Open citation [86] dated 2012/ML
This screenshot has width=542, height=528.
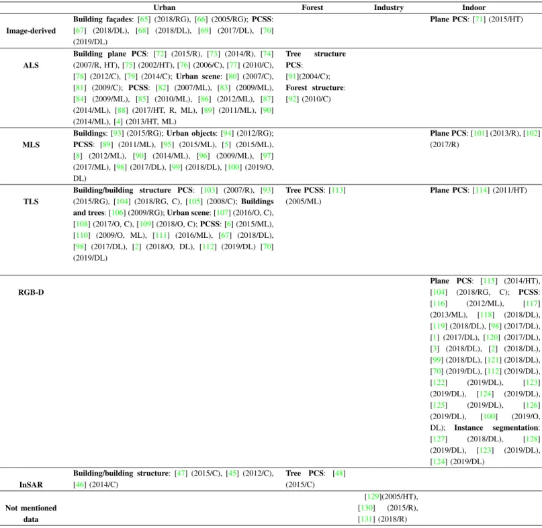205,99
